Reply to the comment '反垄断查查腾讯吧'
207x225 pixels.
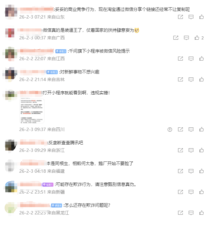coord(191,150)
